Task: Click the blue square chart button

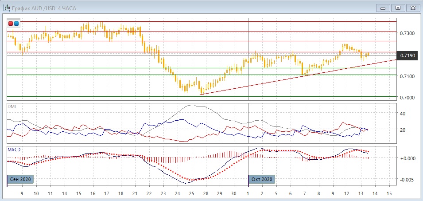Action: 16,24
